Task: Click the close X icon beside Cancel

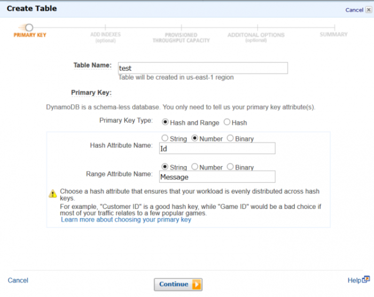Action: coord(369,10)
